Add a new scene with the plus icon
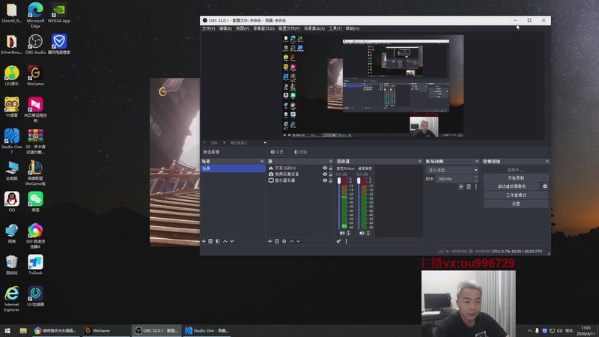The width and height of the screenshot is (599, 337). (204, 241)
